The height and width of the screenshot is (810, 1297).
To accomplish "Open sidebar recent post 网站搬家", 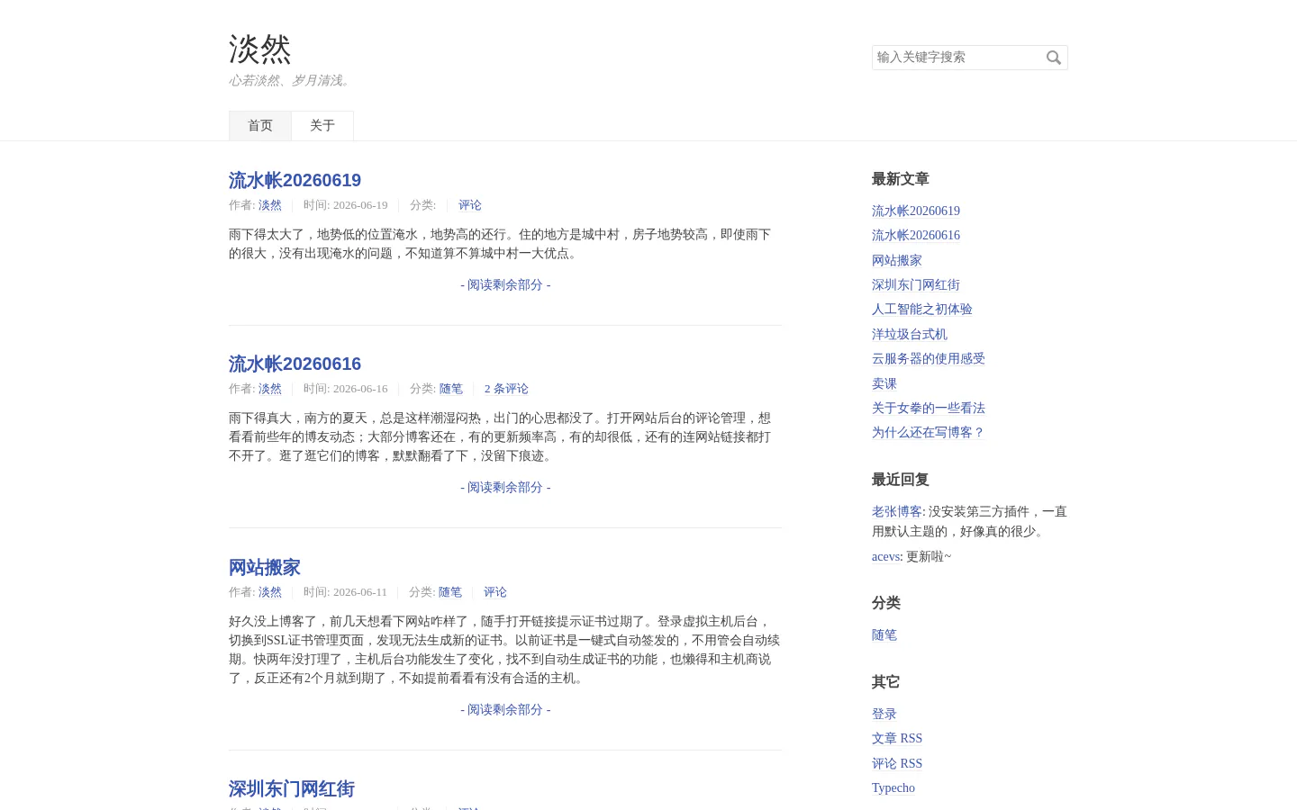I will coord(897,261).
